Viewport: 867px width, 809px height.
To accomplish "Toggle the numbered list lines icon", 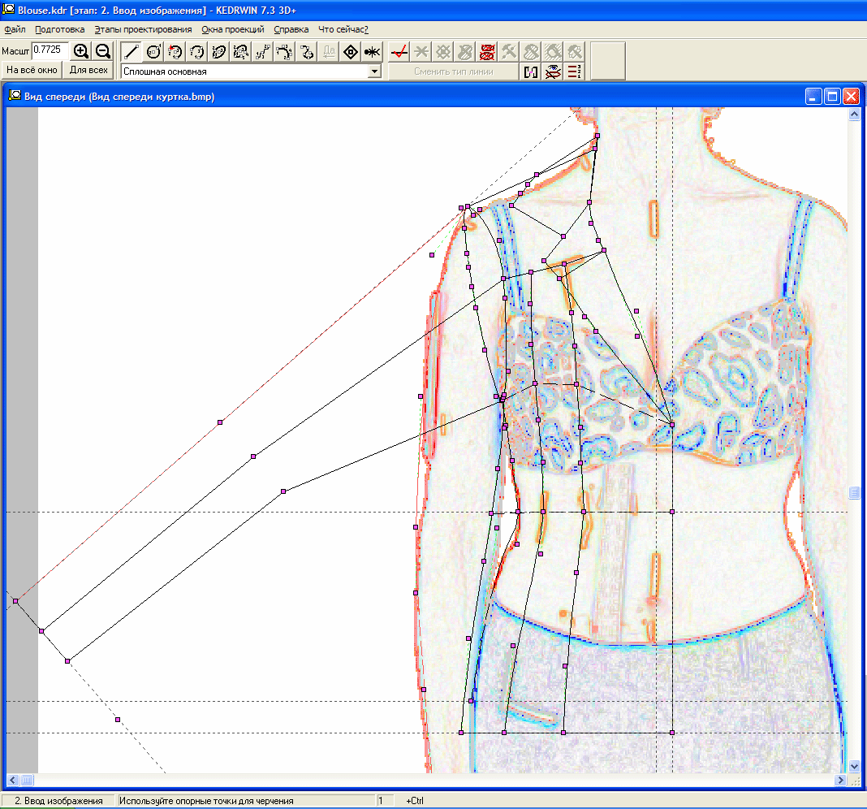I will 575,71.
